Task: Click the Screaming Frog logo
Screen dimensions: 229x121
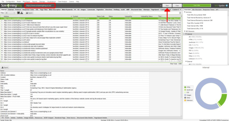Action: coord(11,6)
